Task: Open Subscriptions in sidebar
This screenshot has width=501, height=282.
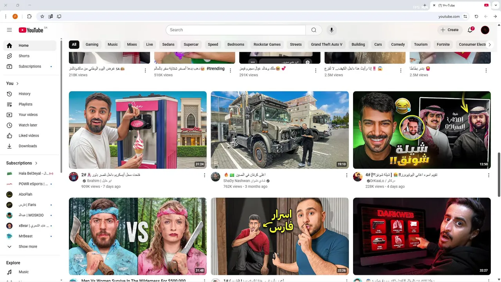Action: [30, 67]
